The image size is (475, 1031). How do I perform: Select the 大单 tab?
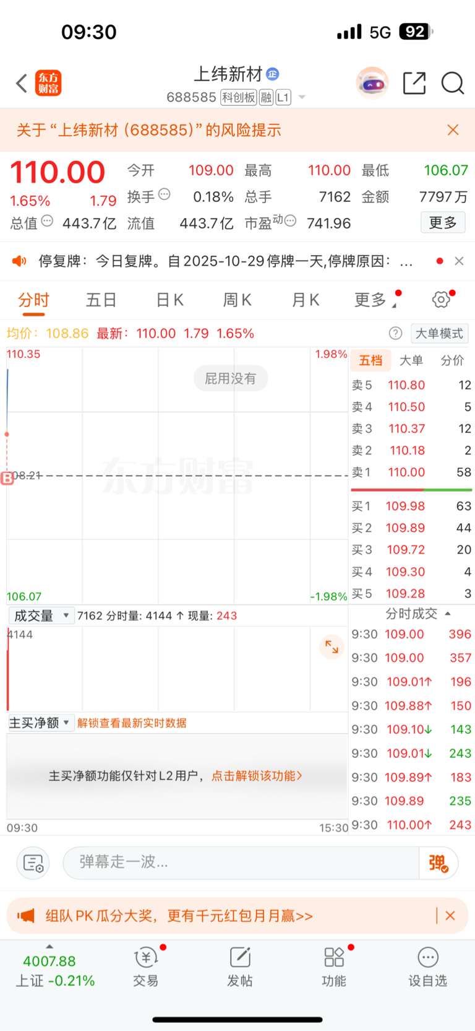411,360
